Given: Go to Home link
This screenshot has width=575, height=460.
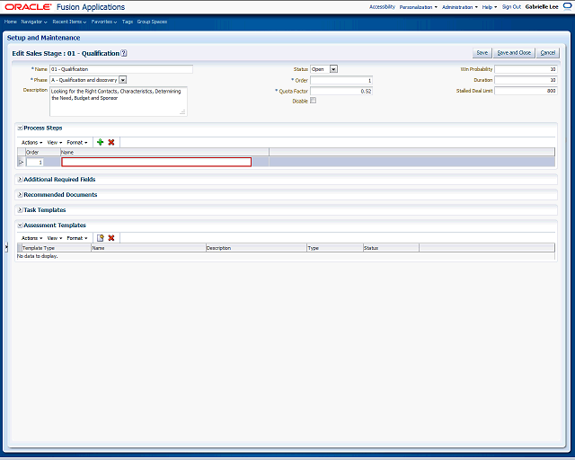Looking at the screenshot, I should pos(10,22).
